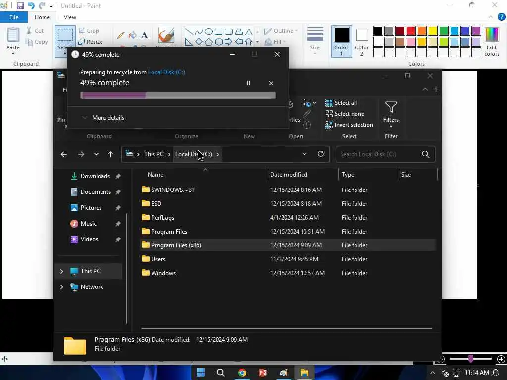Click Crop in Paint ribbon
This screenshot has height=380, width=507.
pyautogui.click(x=89, y=31)
